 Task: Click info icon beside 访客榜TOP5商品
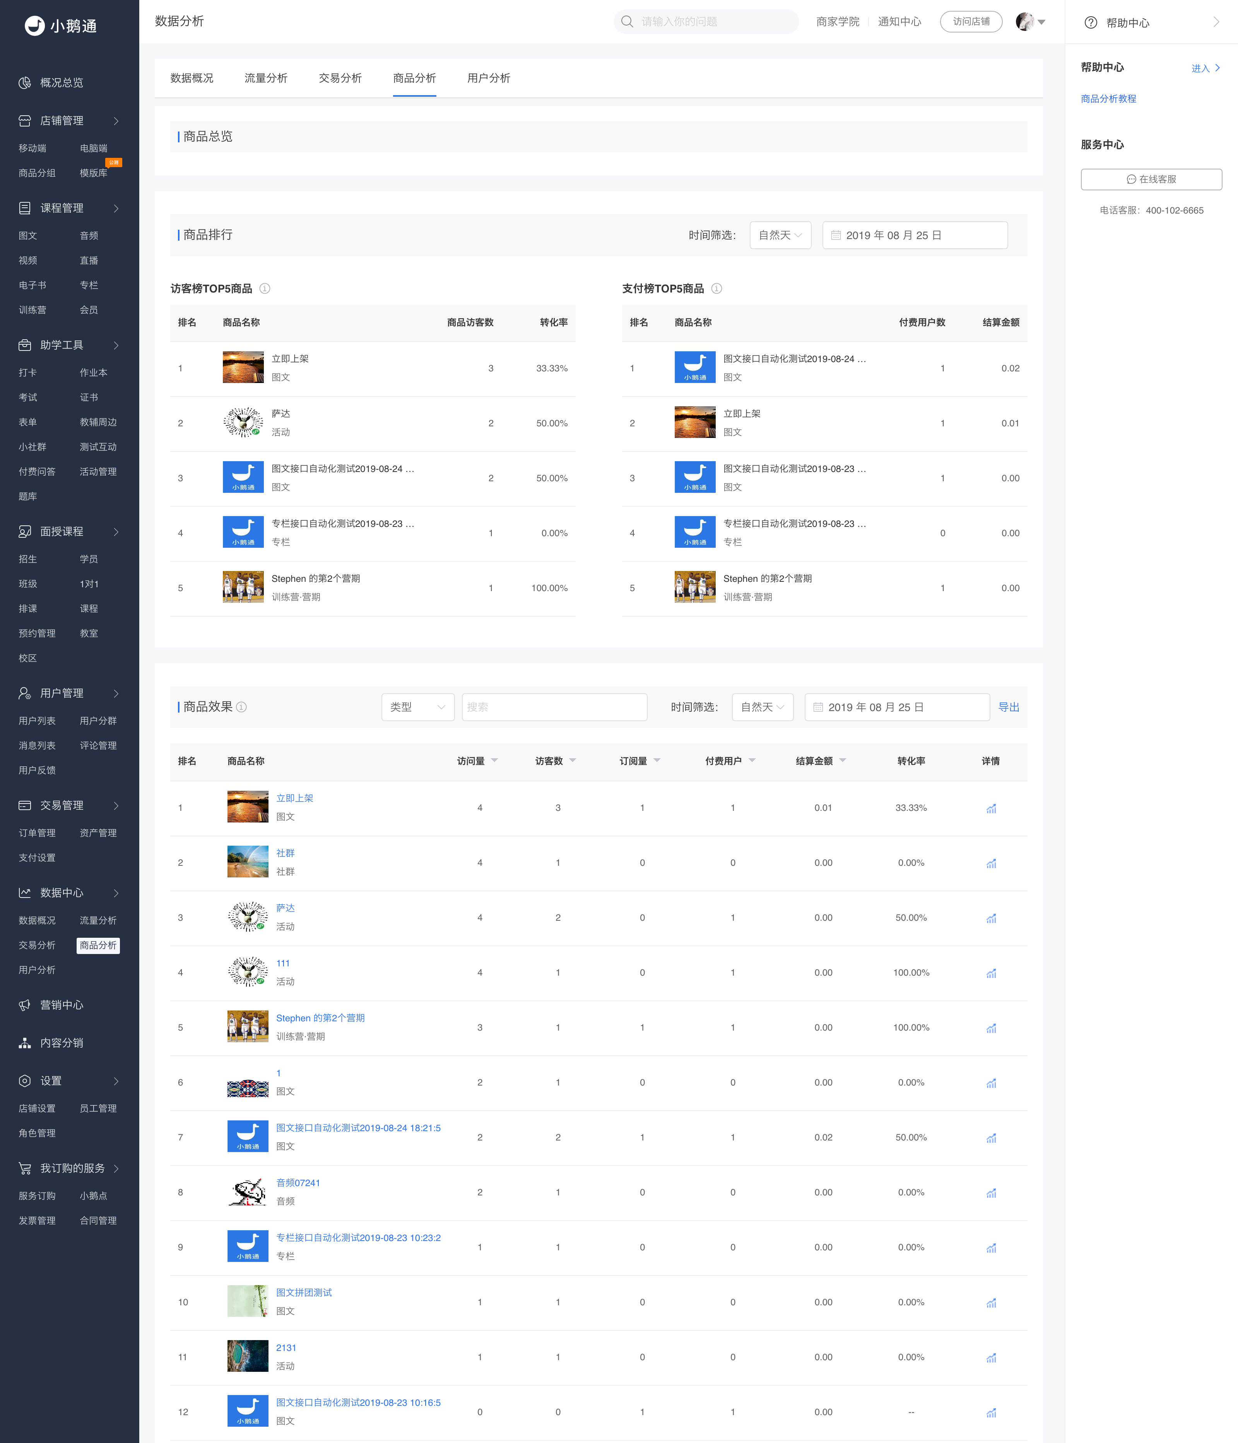pyautogui.click(x=265, y=288)
